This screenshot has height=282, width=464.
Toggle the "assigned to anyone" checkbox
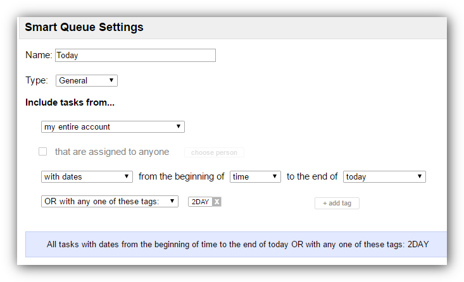coord(43,152)
